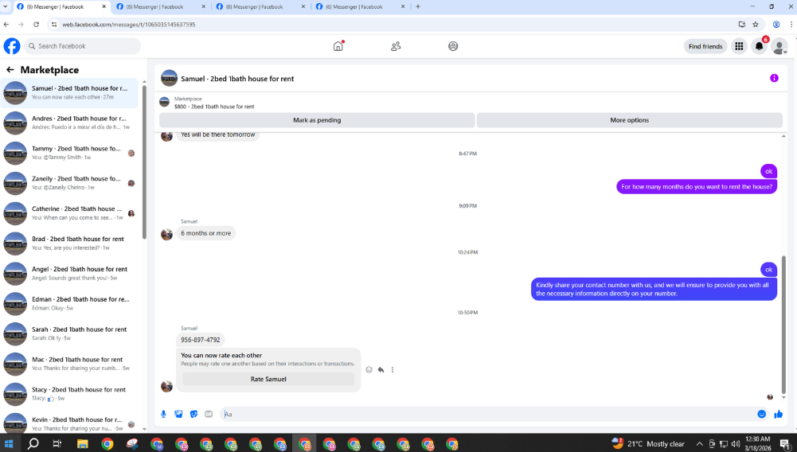Viewport: 797px width, 452px height.
Task: Open the account profile menu
Action: 779,46
